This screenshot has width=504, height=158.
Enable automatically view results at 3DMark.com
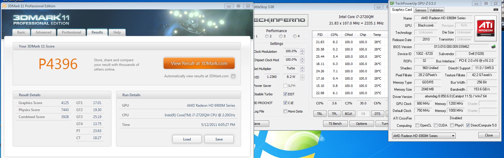pos(233,76)
